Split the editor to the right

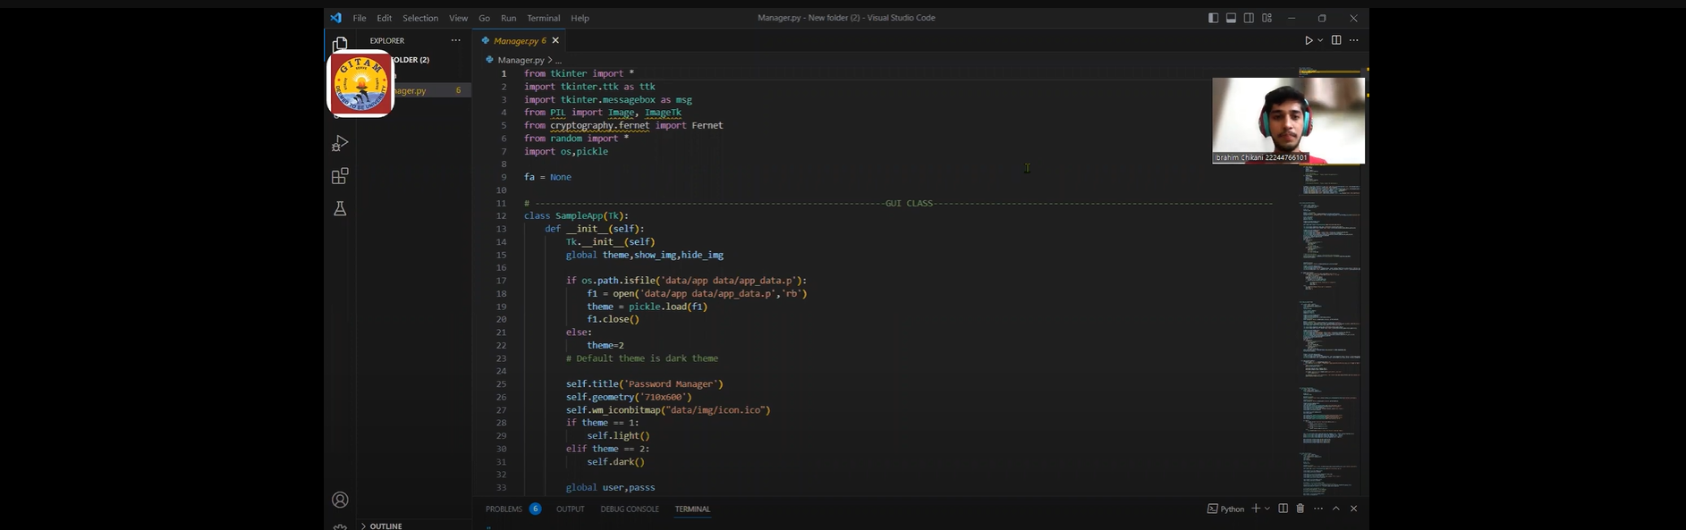[1336, 40]
